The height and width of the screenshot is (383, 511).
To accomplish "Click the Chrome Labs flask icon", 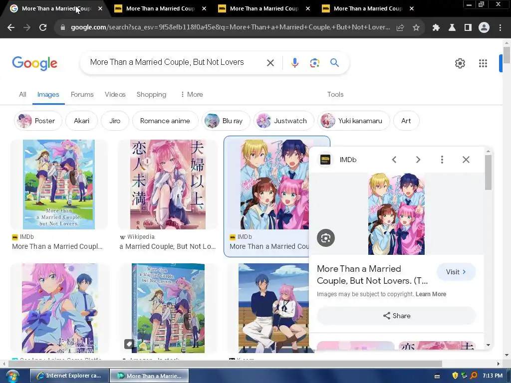I will 452,28.
